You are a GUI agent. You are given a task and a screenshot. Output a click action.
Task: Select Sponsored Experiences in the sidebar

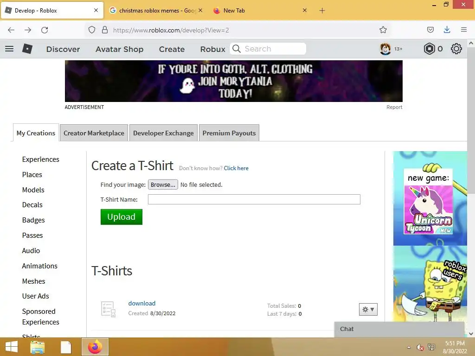pos(41,317)
